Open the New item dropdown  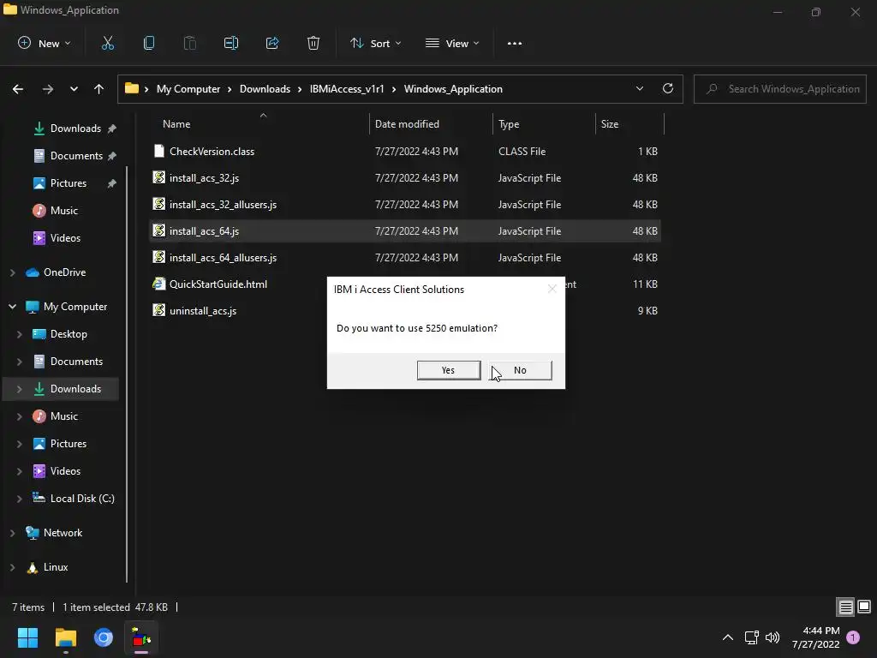(x=45, y=43)
